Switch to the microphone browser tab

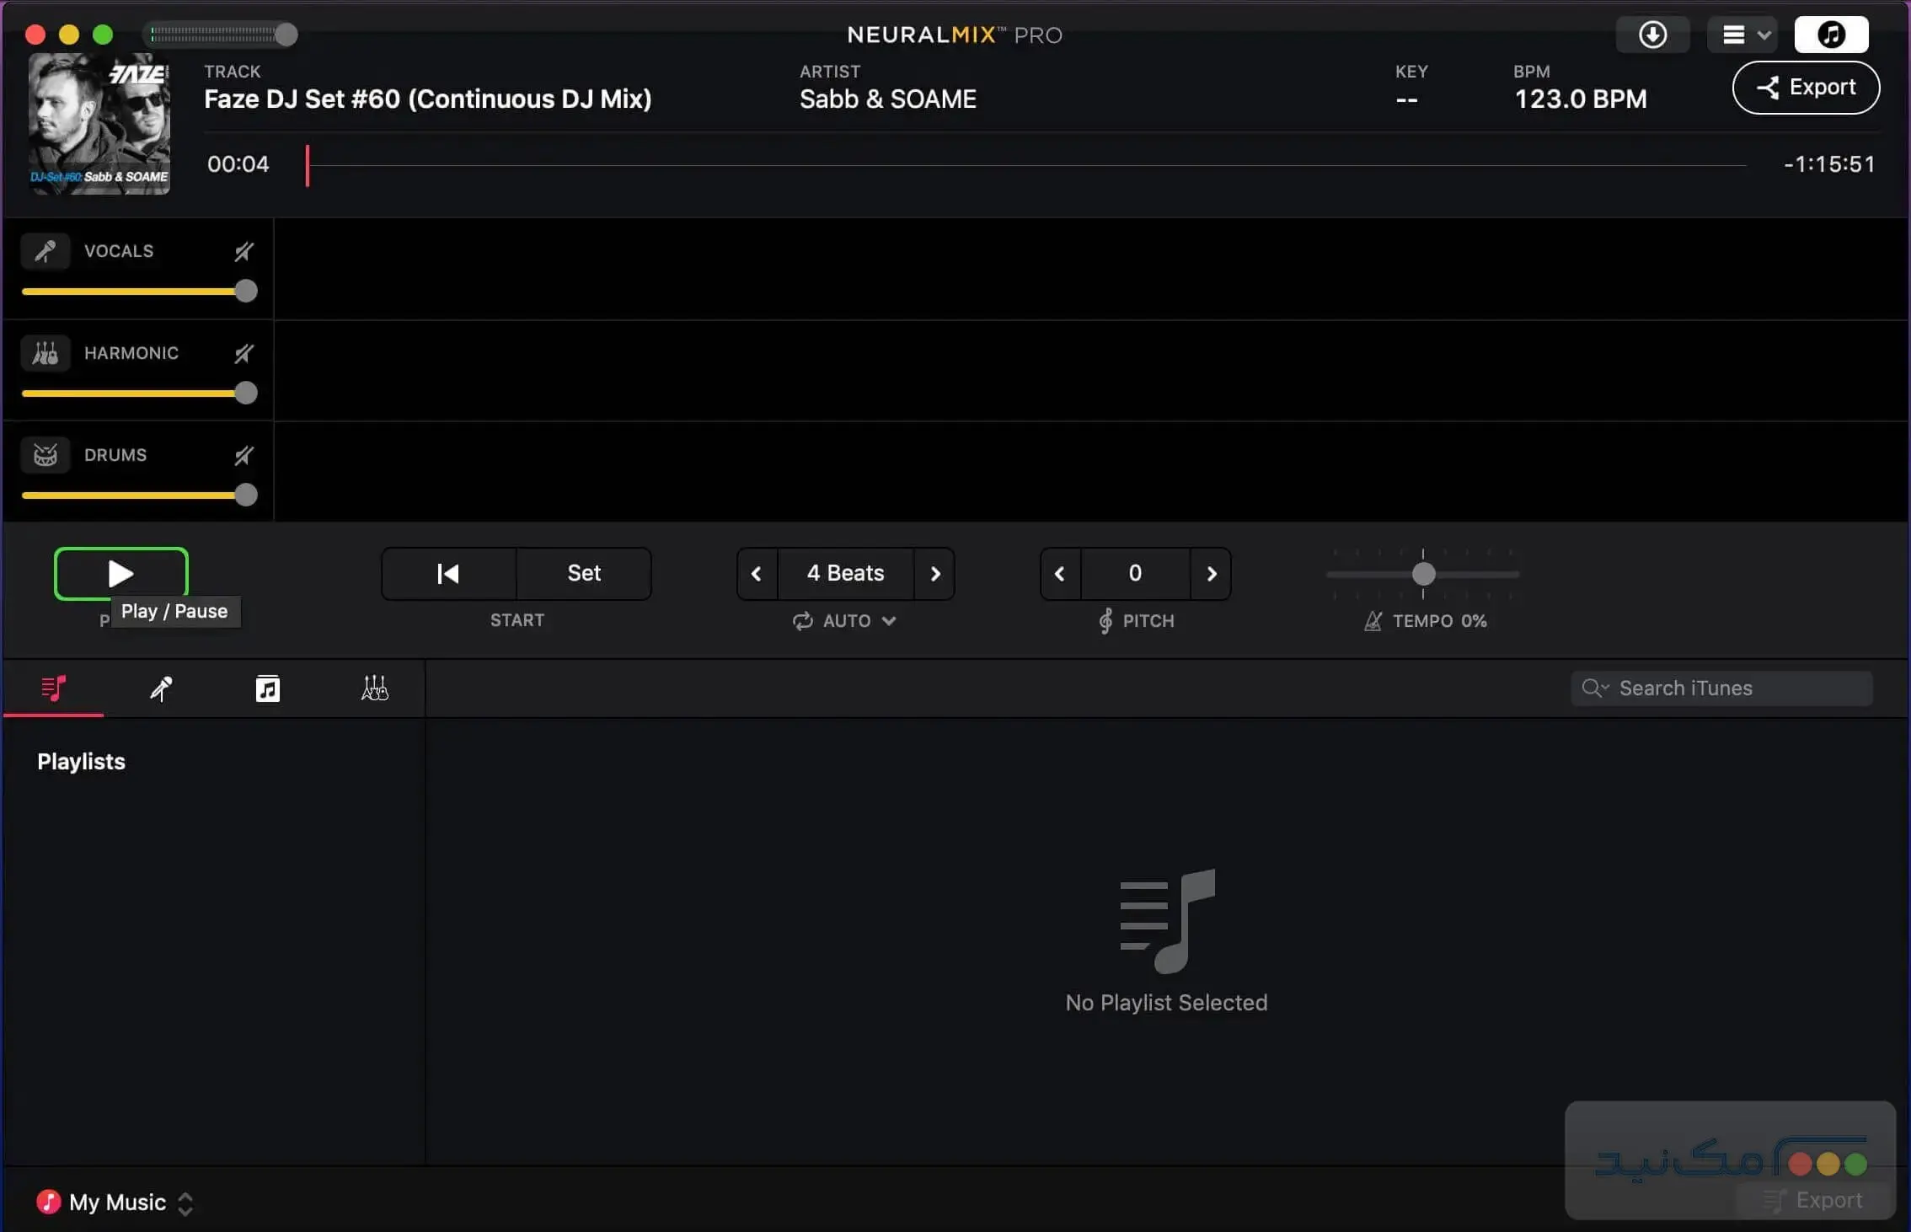[x=160, y=688]
